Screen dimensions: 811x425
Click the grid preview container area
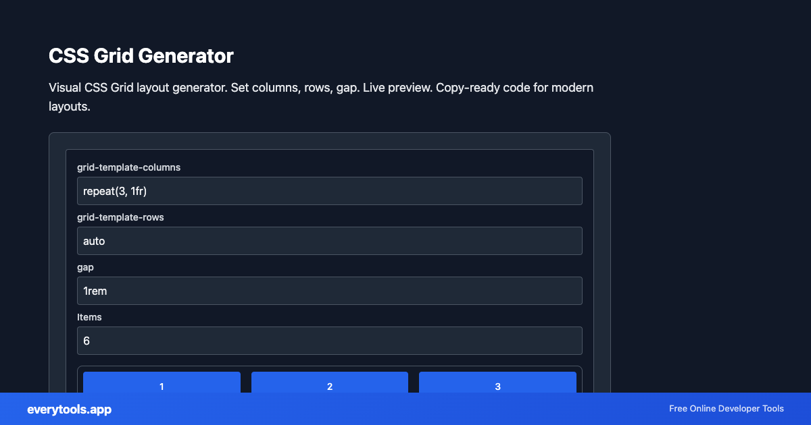pyautogui.click(x=329, y=370)
